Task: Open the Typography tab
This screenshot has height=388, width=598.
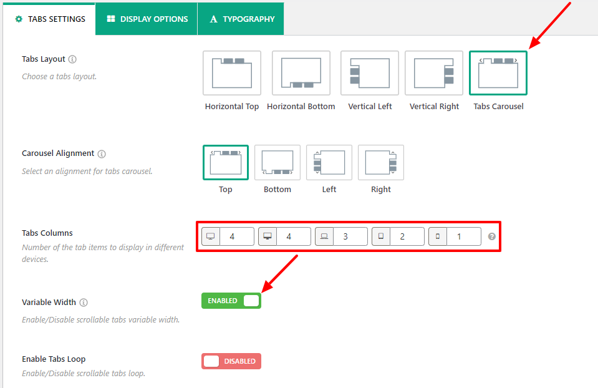Action: tap(242, 19)
